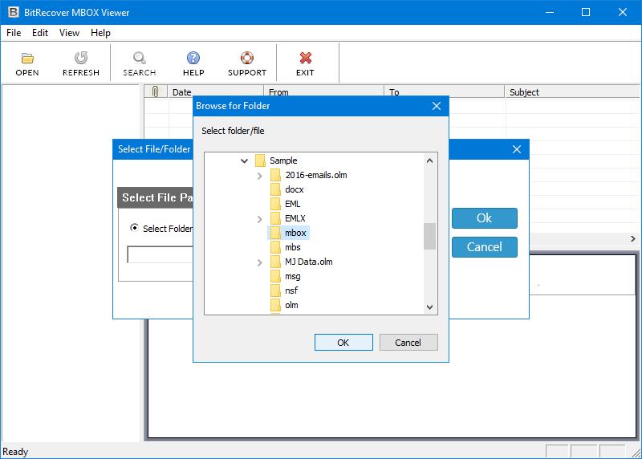This screenshot has height=459, width=642.
Task: Click the SEARCH magnifier toolbar icon
Action: [x=139, y=58]
